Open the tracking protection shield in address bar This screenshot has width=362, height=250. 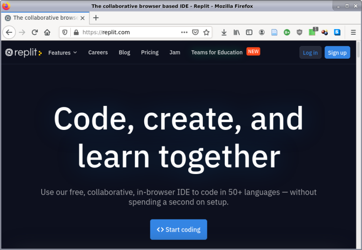tap(65, 32)
